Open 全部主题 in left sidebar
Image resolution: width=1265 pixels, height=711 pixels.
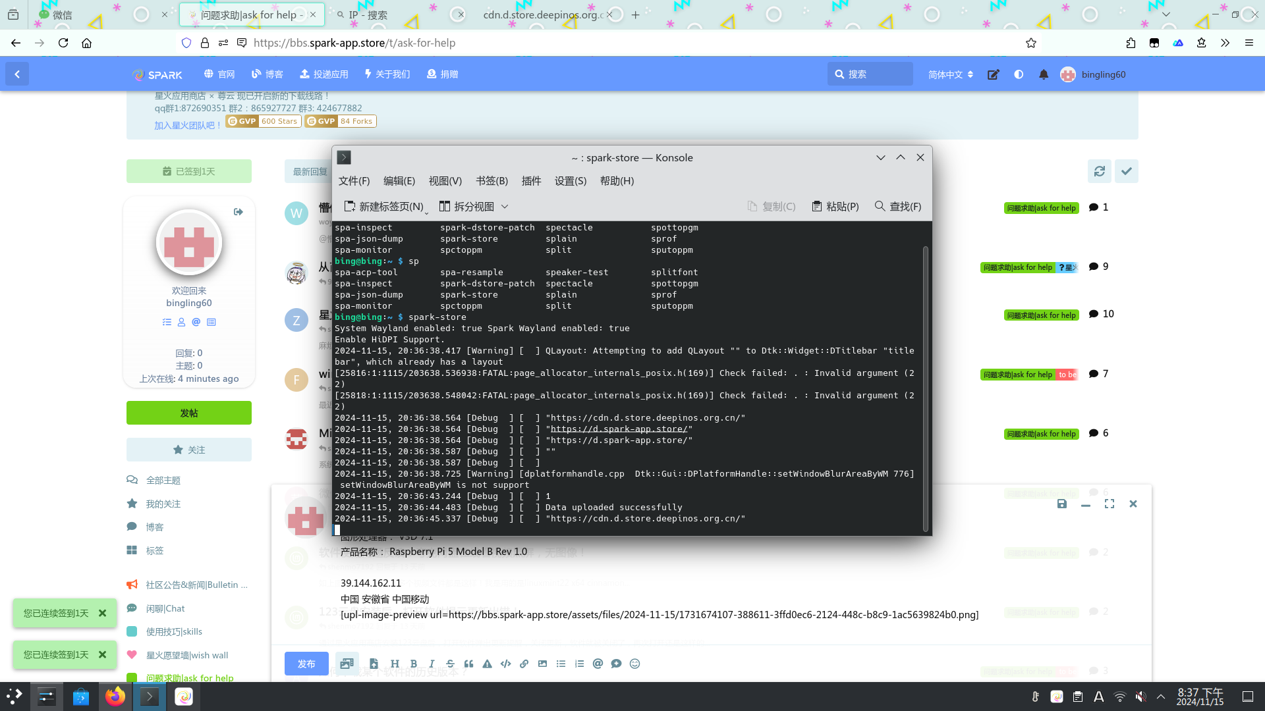point(163,480)
